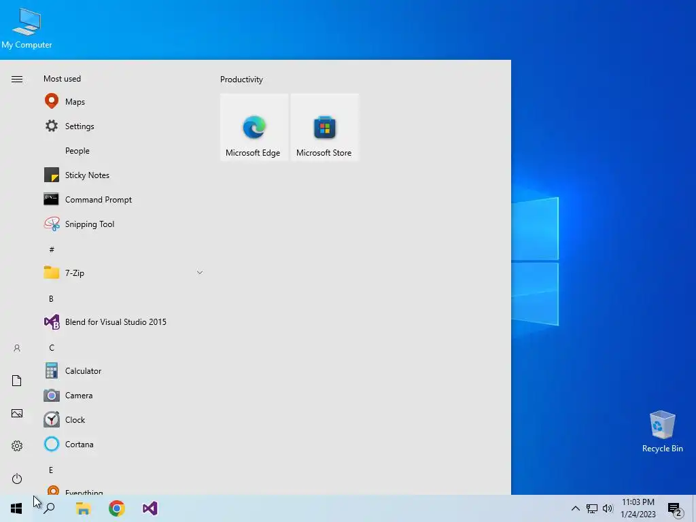Image resolution: width=696 pixels, height=522 pixels.
Task: Open Pictures from the Start sidebar
Action: [x=17, y=414]
